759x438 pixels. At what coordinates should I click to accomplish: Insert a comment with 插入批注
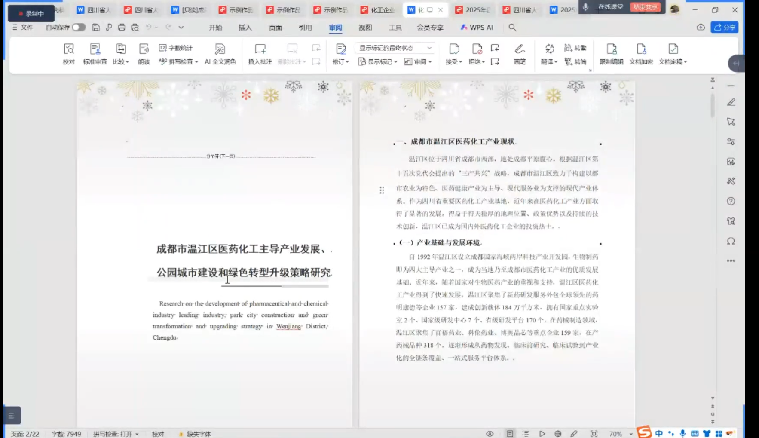tap(260, 54)
